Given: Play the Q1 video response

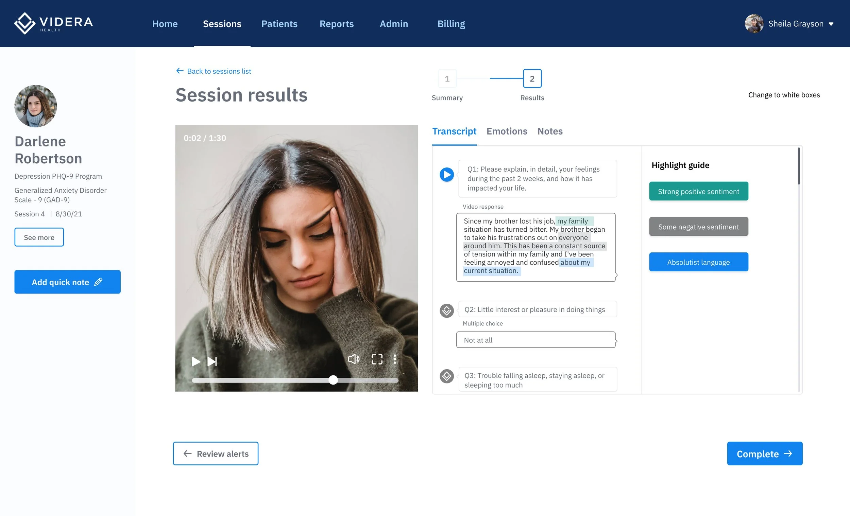Looking at the screenshot, I should point(446,175).
